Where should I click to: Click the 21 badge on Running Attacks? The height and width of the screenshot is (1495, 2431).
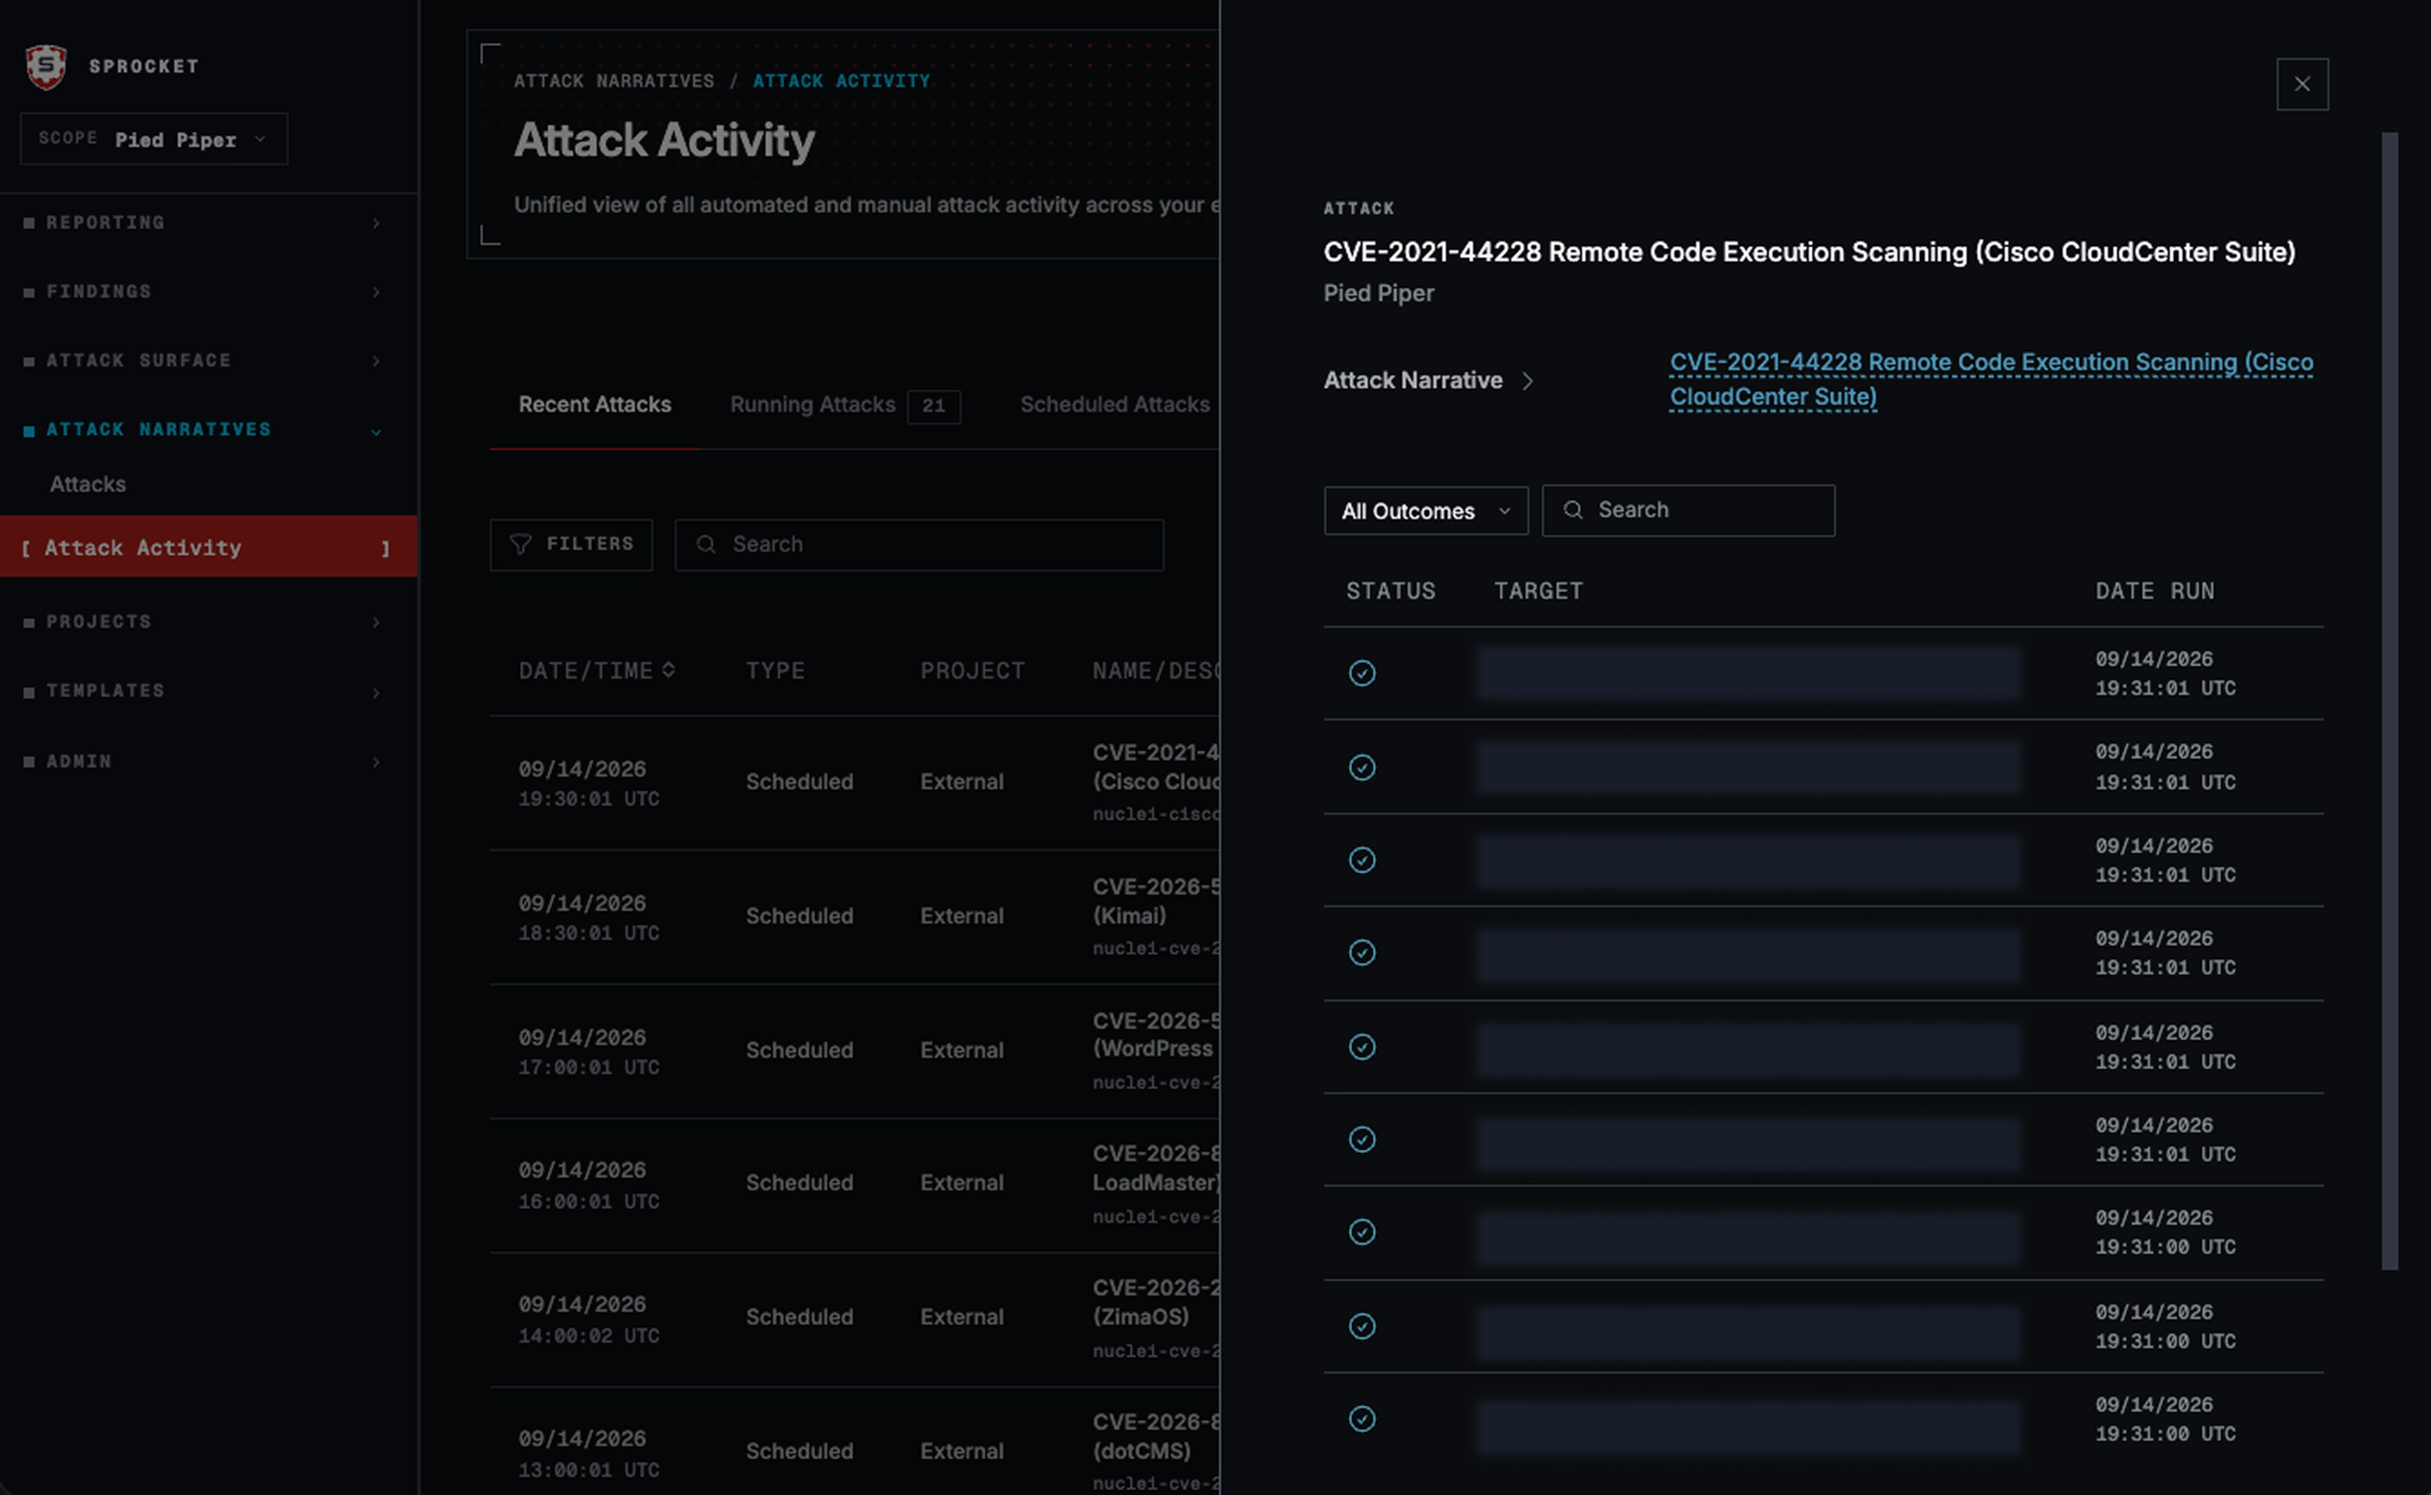point(933,406)
